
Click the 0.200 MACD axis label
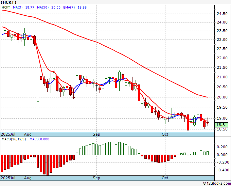click(x=222, y=147)
